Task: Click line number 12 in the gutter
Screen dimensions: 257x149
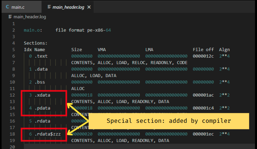Action: coord(13,95)
